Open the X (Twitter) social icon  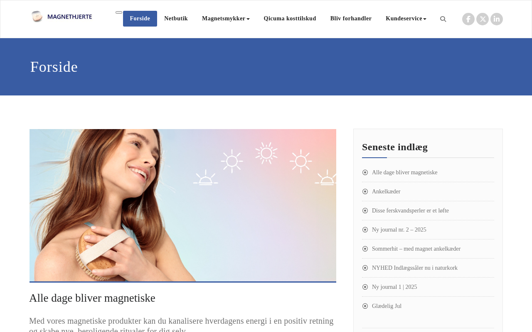pyautogui.click(x=483, y=19)
